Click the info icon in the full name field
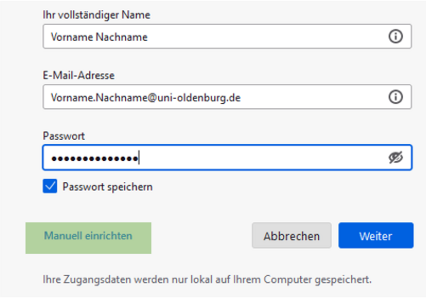The width and height of the screenshot is (426, 299). pos(395,36)
